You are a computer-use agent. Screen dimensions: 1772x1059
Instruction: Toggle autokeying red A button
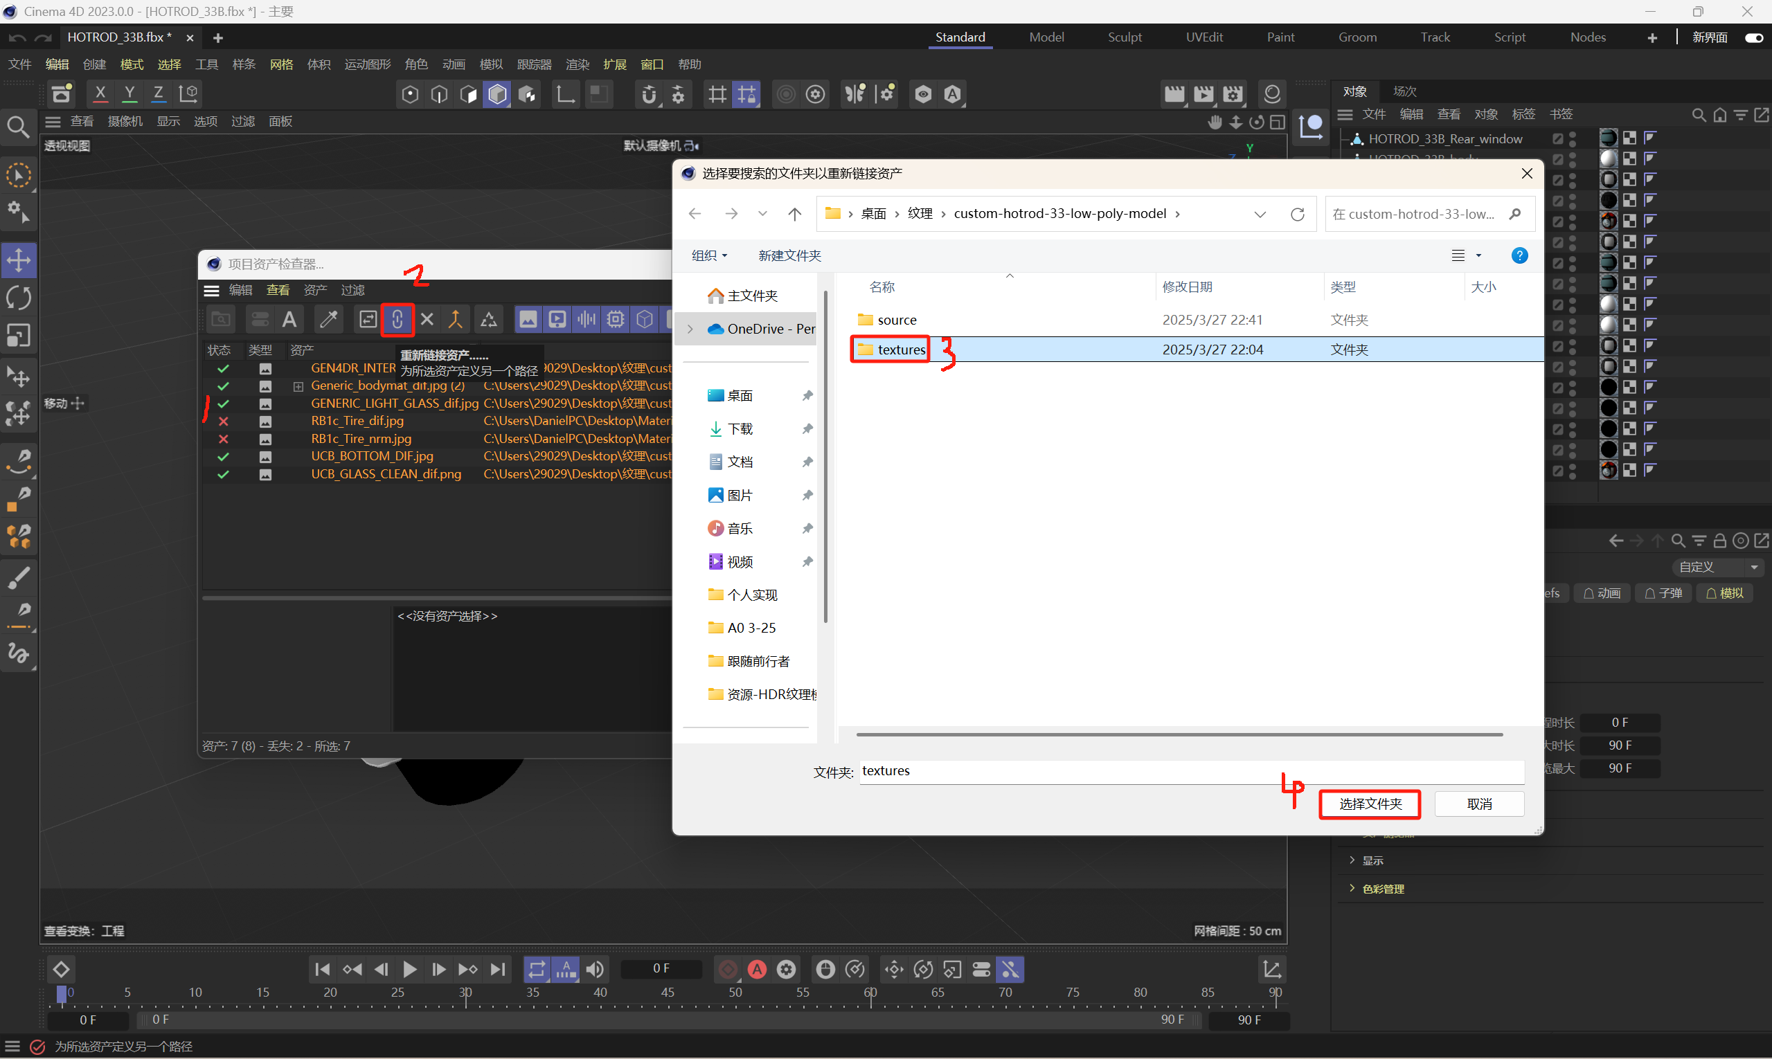(757, 969)
